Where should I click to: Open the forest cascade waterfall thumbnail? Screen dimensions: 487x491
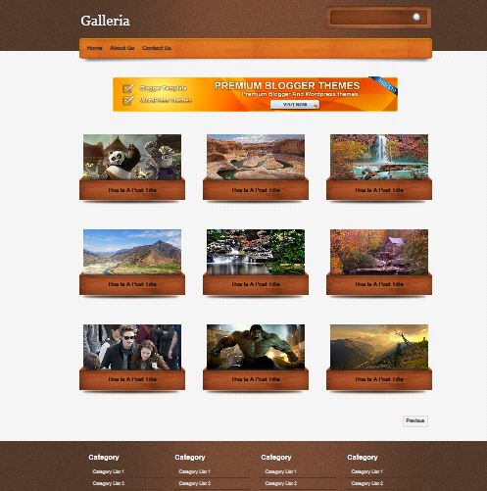pyautogui.click(x=256, y=252)
